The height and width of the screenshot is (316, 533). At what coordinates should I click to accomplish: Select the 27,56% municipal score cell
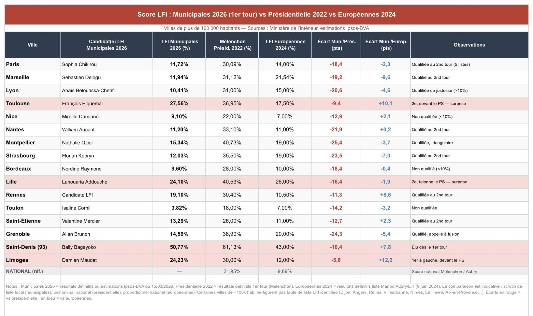click(179, 103)
